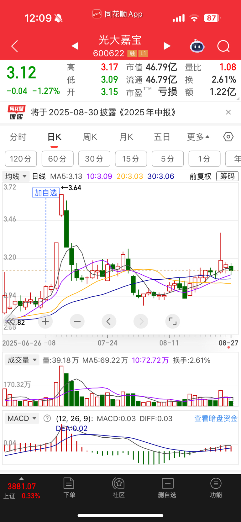Viewport: 241px width, 522px height.
Task: Select the 1分 interval
Action: (204, 159)
